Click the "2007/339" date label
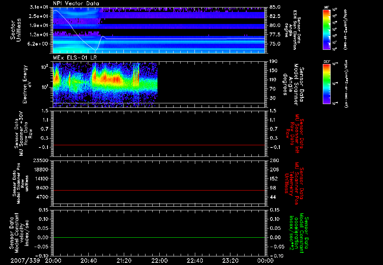 (x=25, y=261)
